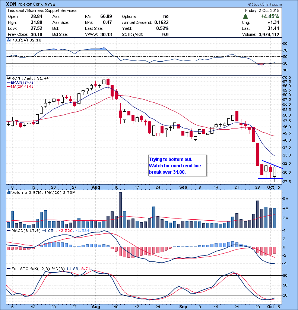Click the Aug label under price chart
The image size is (298, 310).
click(96, 187)
